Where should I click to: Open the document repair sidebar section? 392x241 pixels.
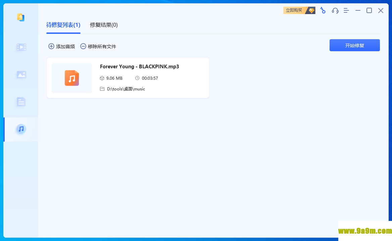pos(21,102)
